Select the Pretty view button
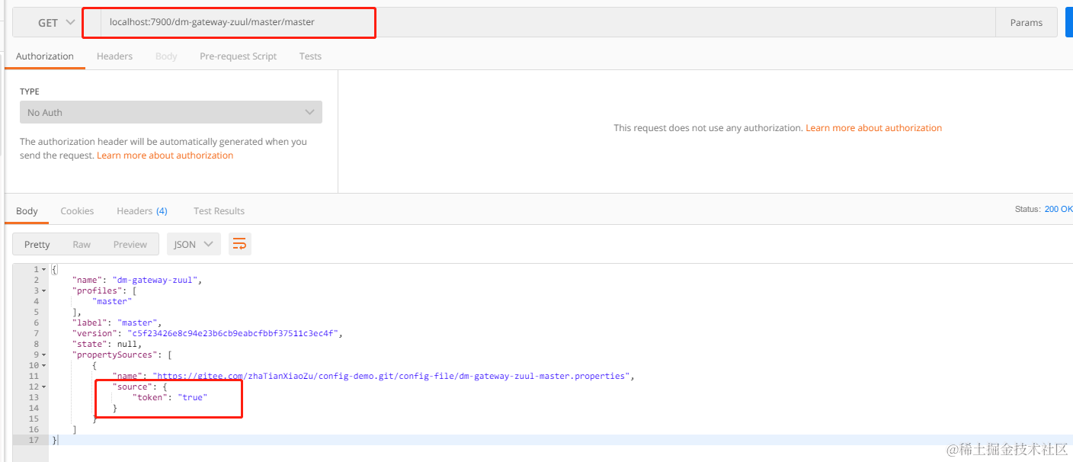1073x462 pixels. (x=37, y=245)
